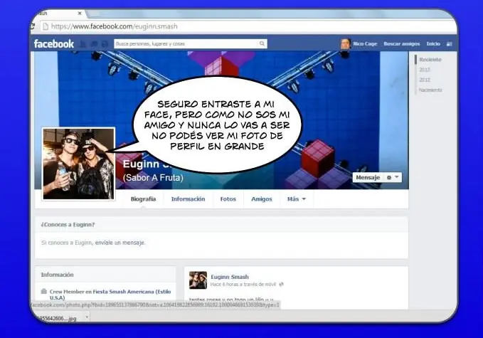The image size is (483, 338).
Task: Open the Fiesta Smash Americana link
Action: coord(110,295)
